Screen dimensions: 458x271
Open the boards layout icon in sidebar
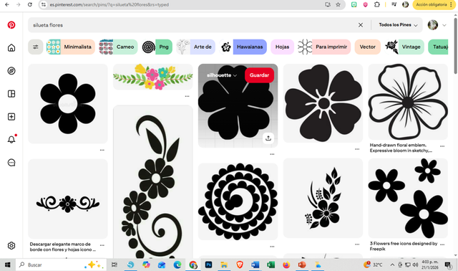[x=11, y=94]
